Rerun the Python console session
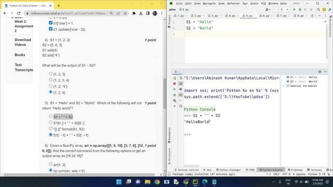 (175, 78)
